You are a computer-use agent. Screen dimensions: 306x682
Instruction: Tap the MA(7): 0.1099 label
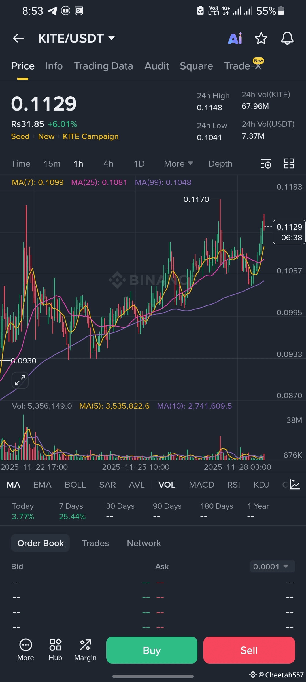click(x=38, y=182)
